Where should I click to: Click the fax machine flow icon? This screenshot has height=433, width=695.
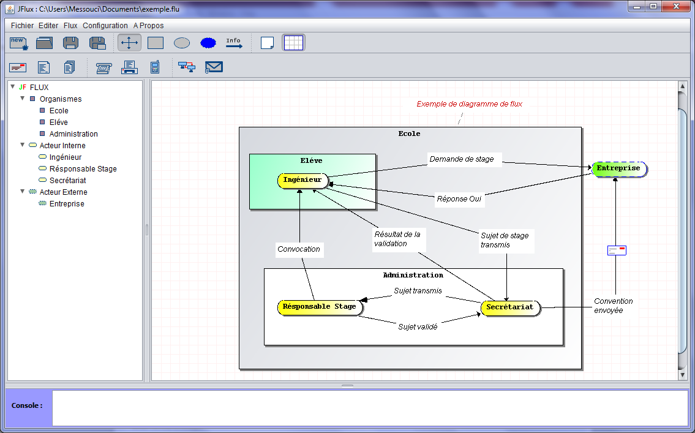[129, 67]
